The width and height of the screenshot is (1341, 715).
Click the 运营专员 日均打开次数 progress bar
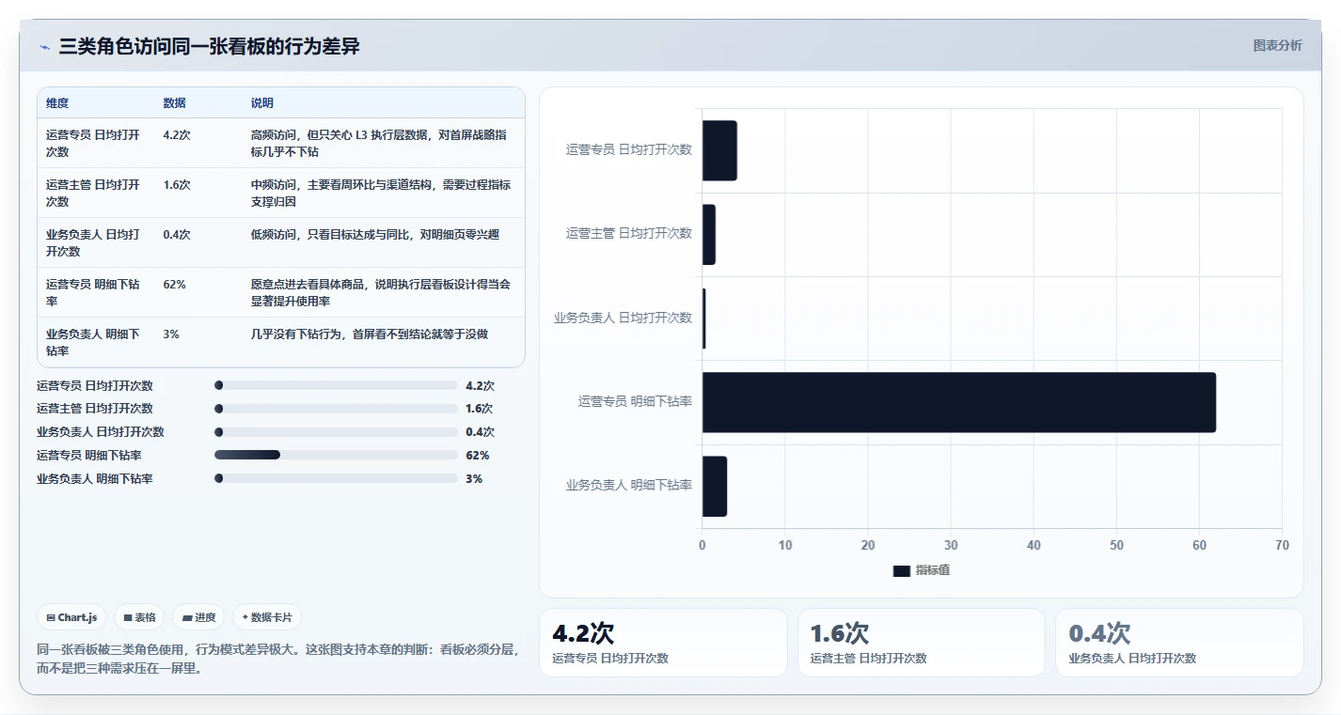click(x=336, y=385)
